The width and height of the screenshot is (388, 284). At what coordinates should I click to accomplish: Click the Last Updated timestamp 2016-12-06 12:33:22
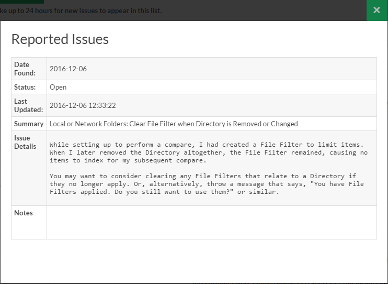click(x=83, y=105)
